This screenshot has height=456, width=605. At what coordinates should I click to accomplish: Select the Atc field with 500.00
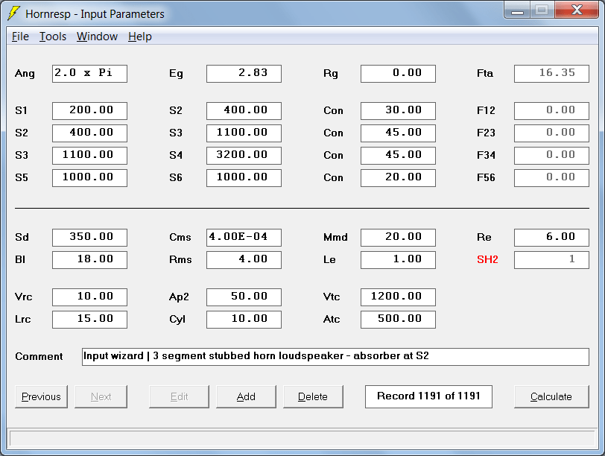click(398, 320)
